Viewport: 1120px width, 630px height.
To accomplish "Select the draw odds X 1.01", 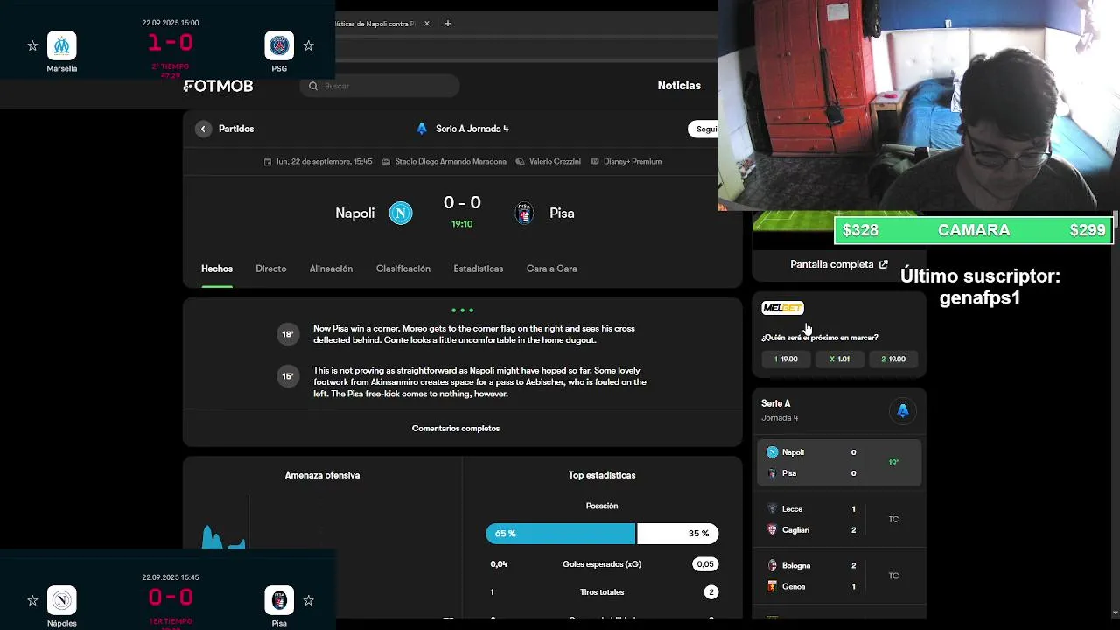I will coord(839,359).
